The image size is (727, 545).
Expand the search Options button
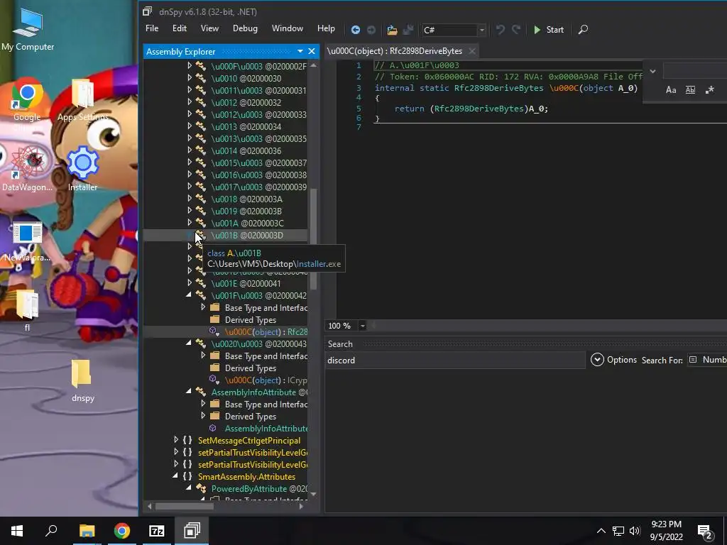[x=613, y=360]
